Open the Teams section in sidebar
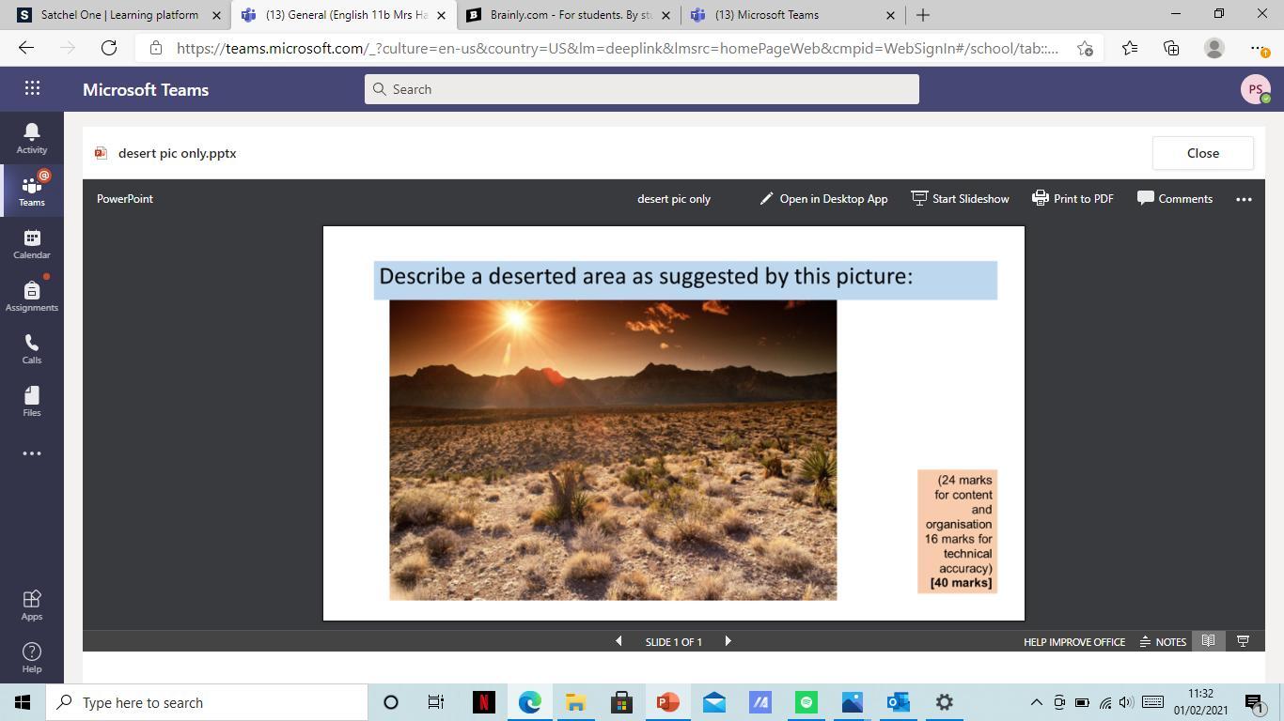 click(32, 191)
